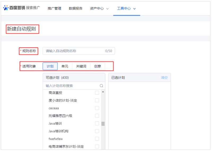The width and height of the screenshot is (212, 151).
Task: Click the search magnifier icon in plan search
Action: coord(101,86)
